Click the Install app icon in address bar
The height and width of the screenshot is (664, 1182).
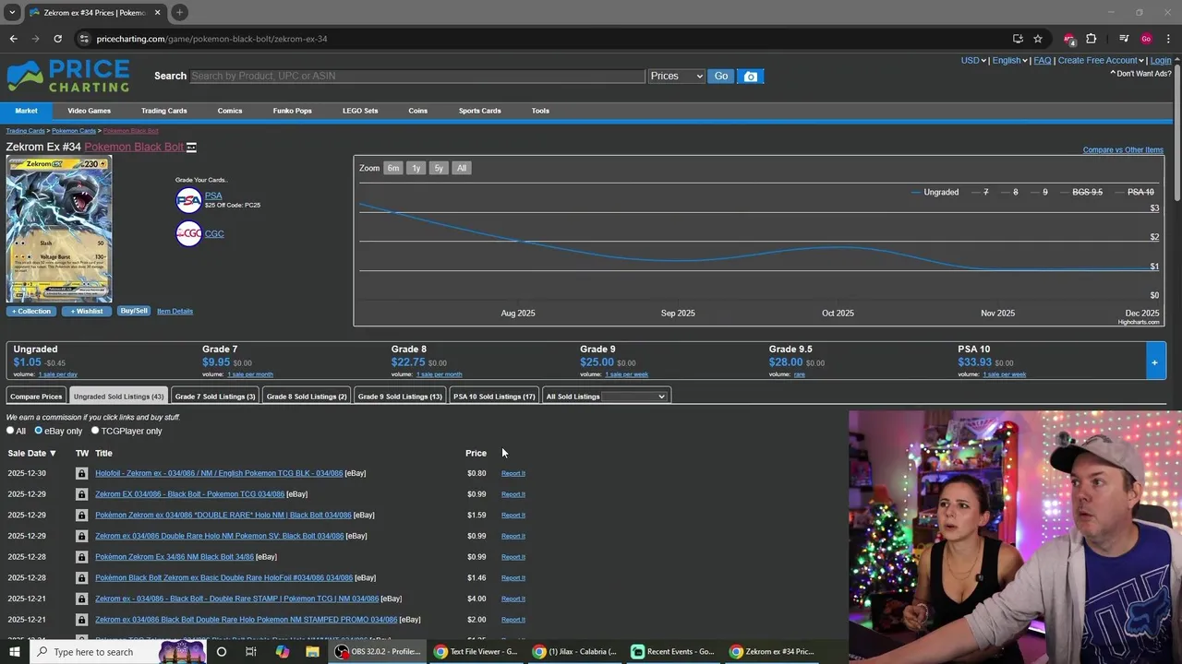[x=1018, y=39]
